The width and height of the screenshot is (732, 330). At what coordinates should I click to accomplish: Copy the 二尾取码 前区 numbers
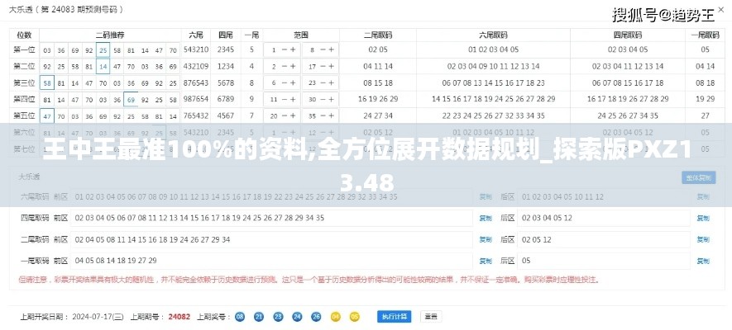coord(485,240)
